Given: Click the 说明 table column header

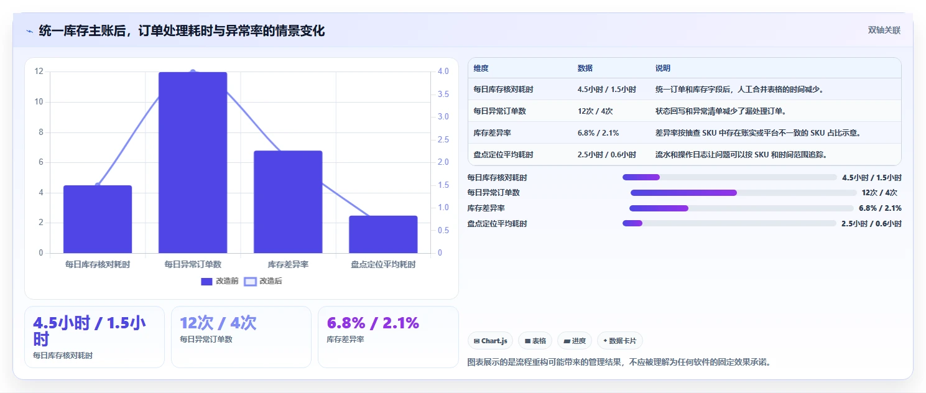Looking at the screenshot, I should coord(663,68).
